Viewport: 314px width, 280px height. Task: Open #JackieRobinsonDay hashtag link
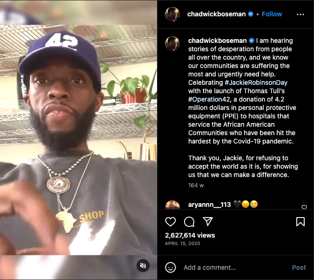coord(256,82)
